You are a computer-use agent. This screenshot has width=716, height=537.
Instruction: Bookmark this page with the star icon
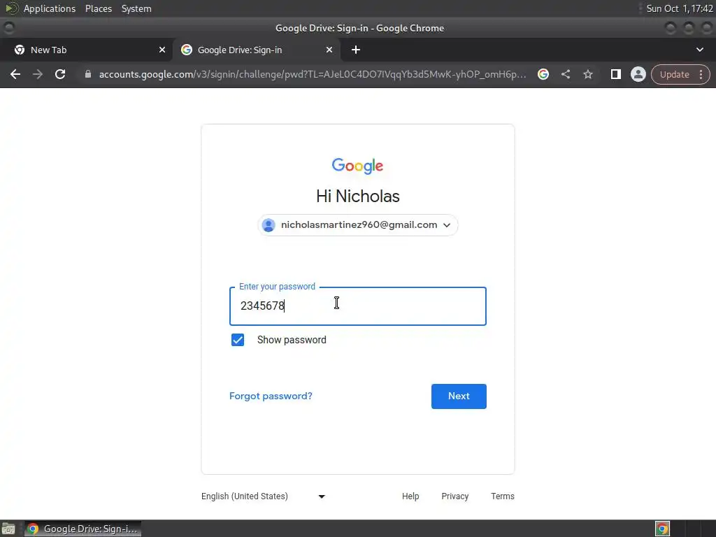point(587,74)
